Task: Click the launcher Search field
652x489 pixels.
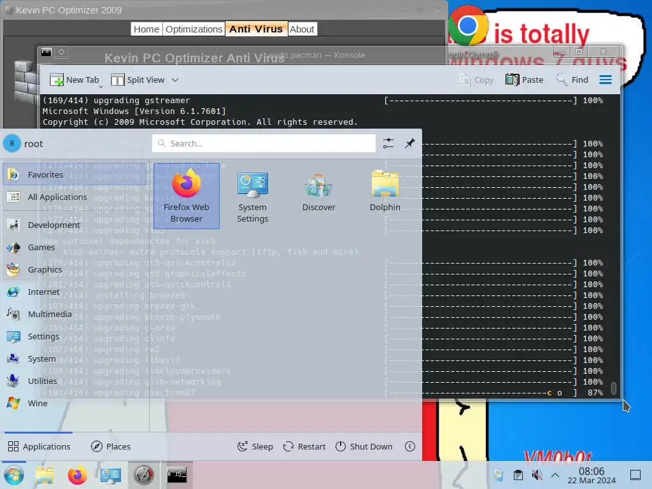Action: click(x=264, y=143)
